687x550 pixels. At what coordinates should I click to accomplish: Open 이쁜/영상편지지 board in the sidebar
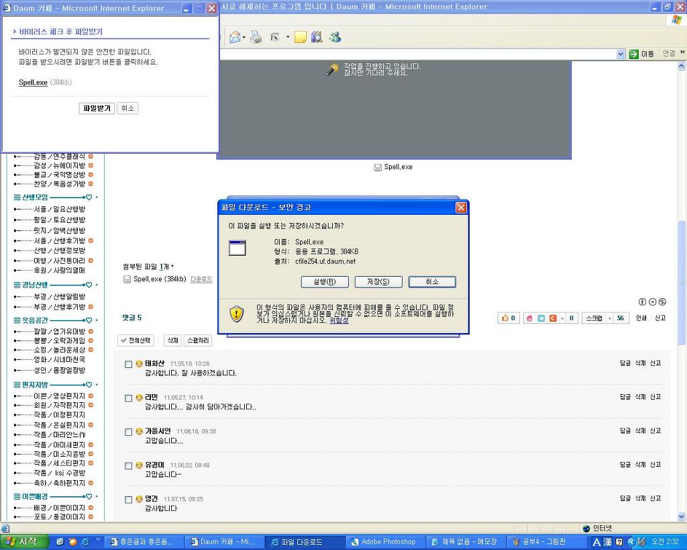pos(60,396)
